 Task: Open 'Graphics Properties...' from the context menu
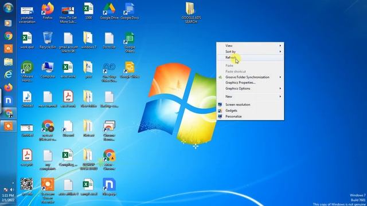click(x=250, y=82)
